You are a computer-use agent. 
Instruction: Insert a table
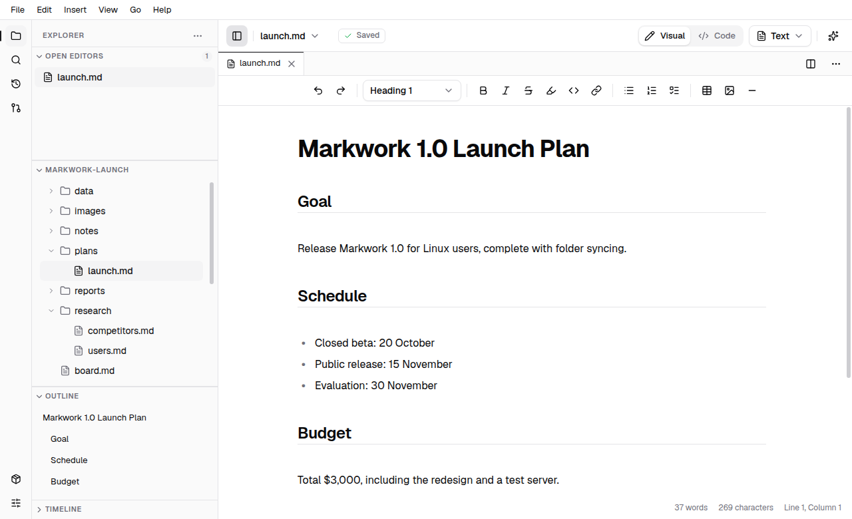(x=707, y=90)
